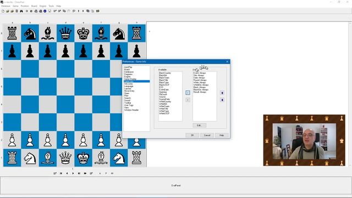This screenshot has width=352, height=198.
Task: Click the EvalPanel area at bottom
Action: pos(176,185)
